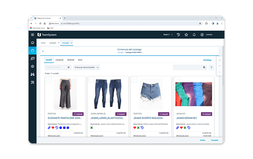This screenshot has width=253, height=159.
Task: Click the link icon on ELEGANTE PANTALONE card
Action: 49,128
